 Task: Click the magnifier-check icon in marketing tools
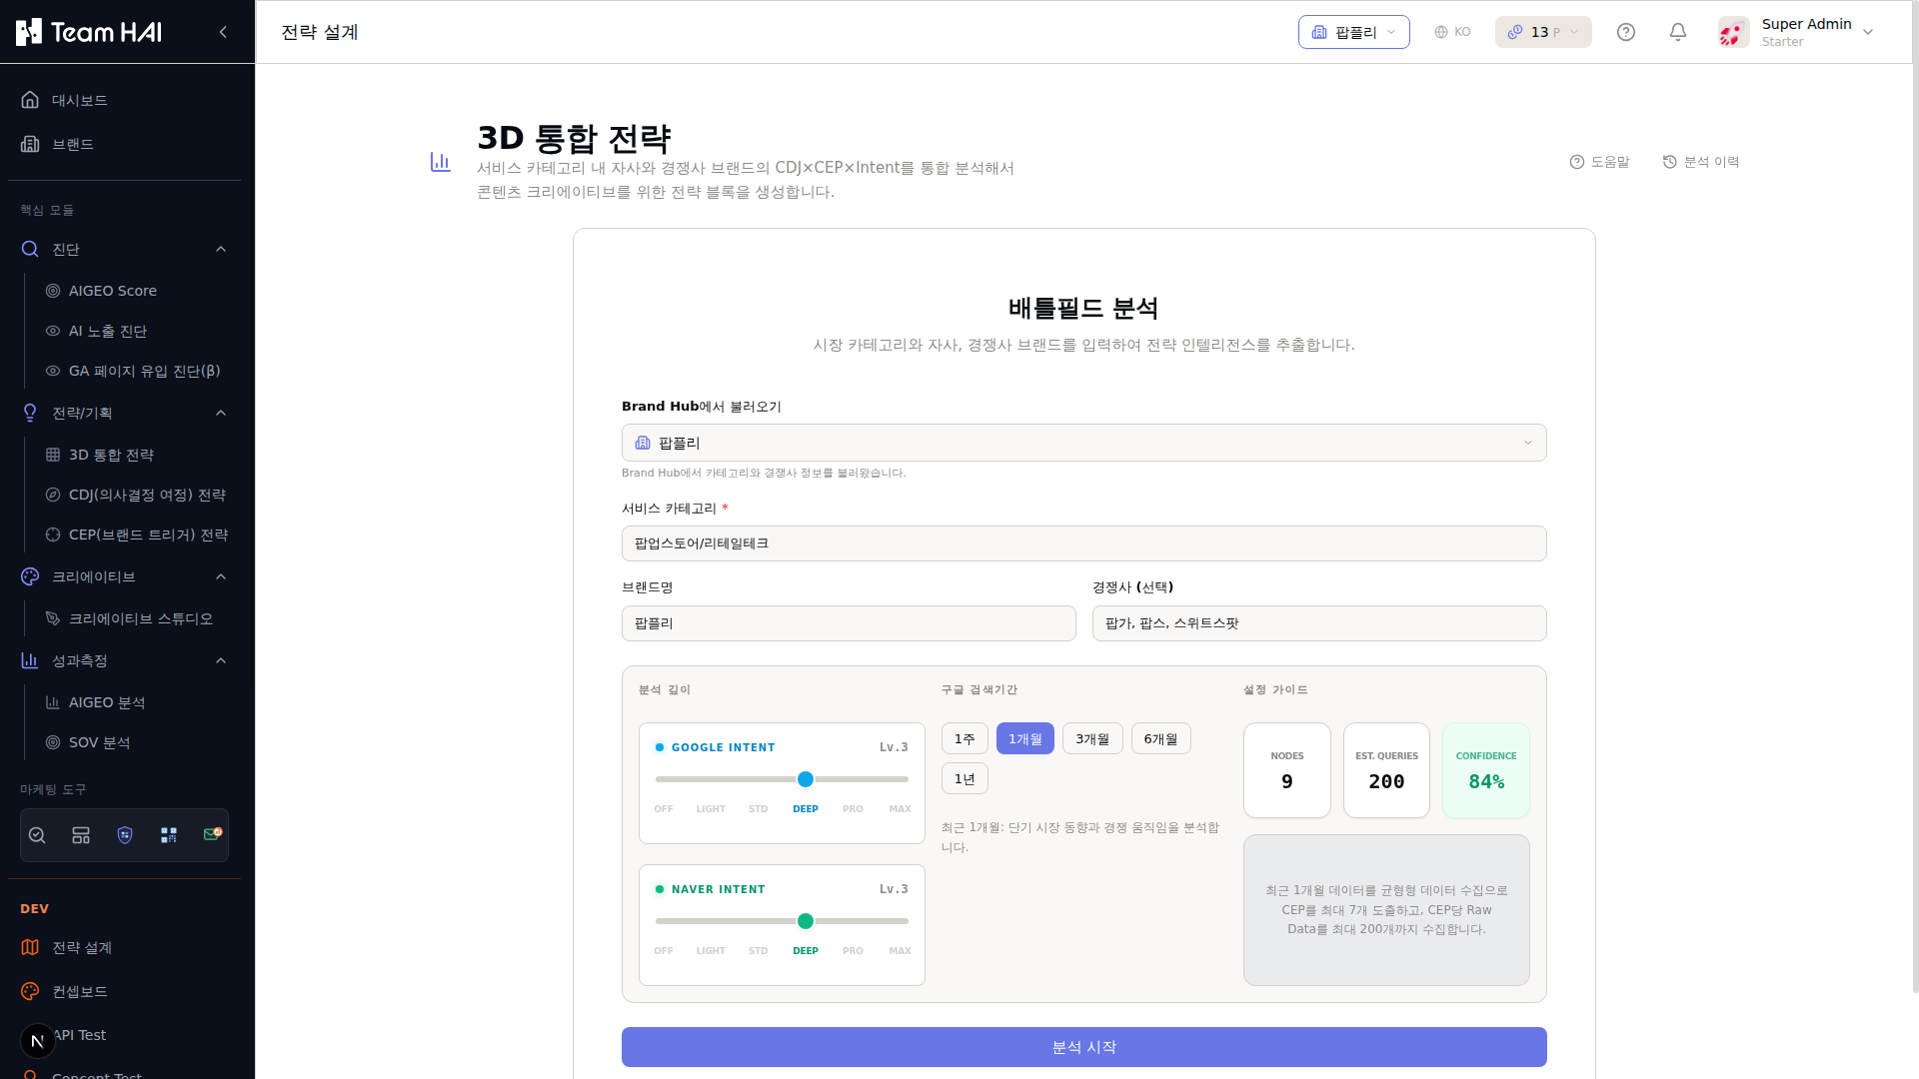(37, 835)
